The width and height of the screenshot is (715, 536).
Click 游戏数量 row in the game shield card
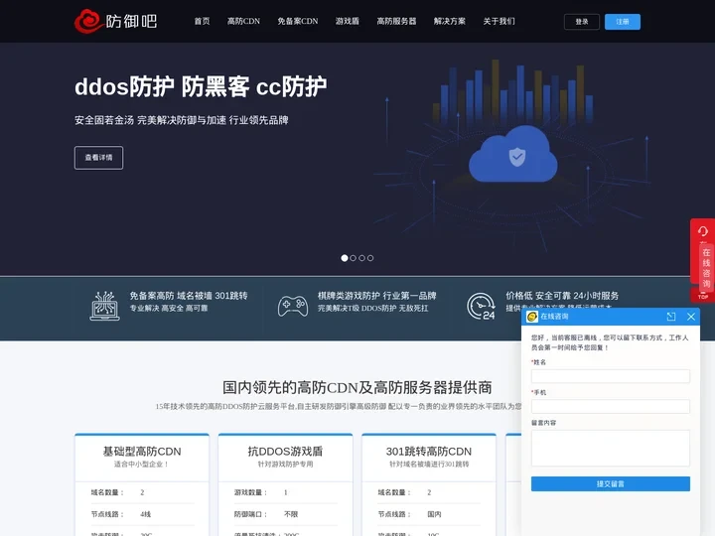click(x=285, y=492)
